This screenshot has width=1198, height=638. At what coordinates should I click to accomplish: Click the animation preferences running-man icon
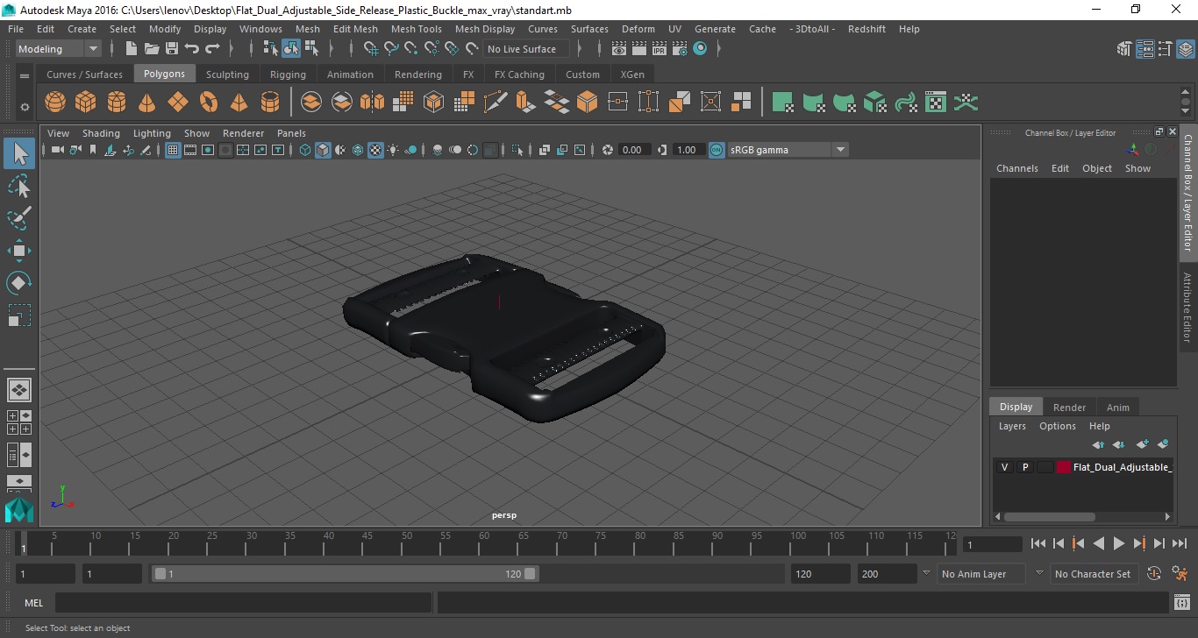1180,574
